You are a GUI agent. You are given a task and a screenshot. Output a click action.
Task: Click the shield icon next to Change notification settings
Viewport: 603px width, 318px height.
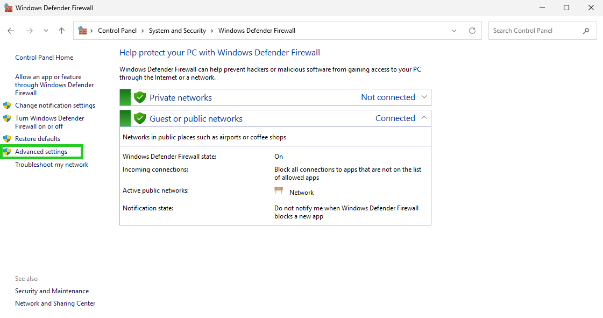click(6, 105)
